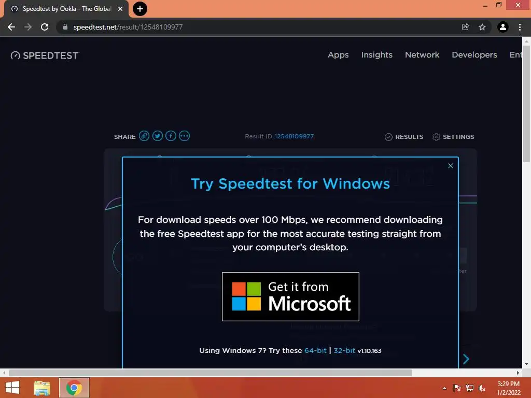Share the result on Facebook

pos(171,136)
